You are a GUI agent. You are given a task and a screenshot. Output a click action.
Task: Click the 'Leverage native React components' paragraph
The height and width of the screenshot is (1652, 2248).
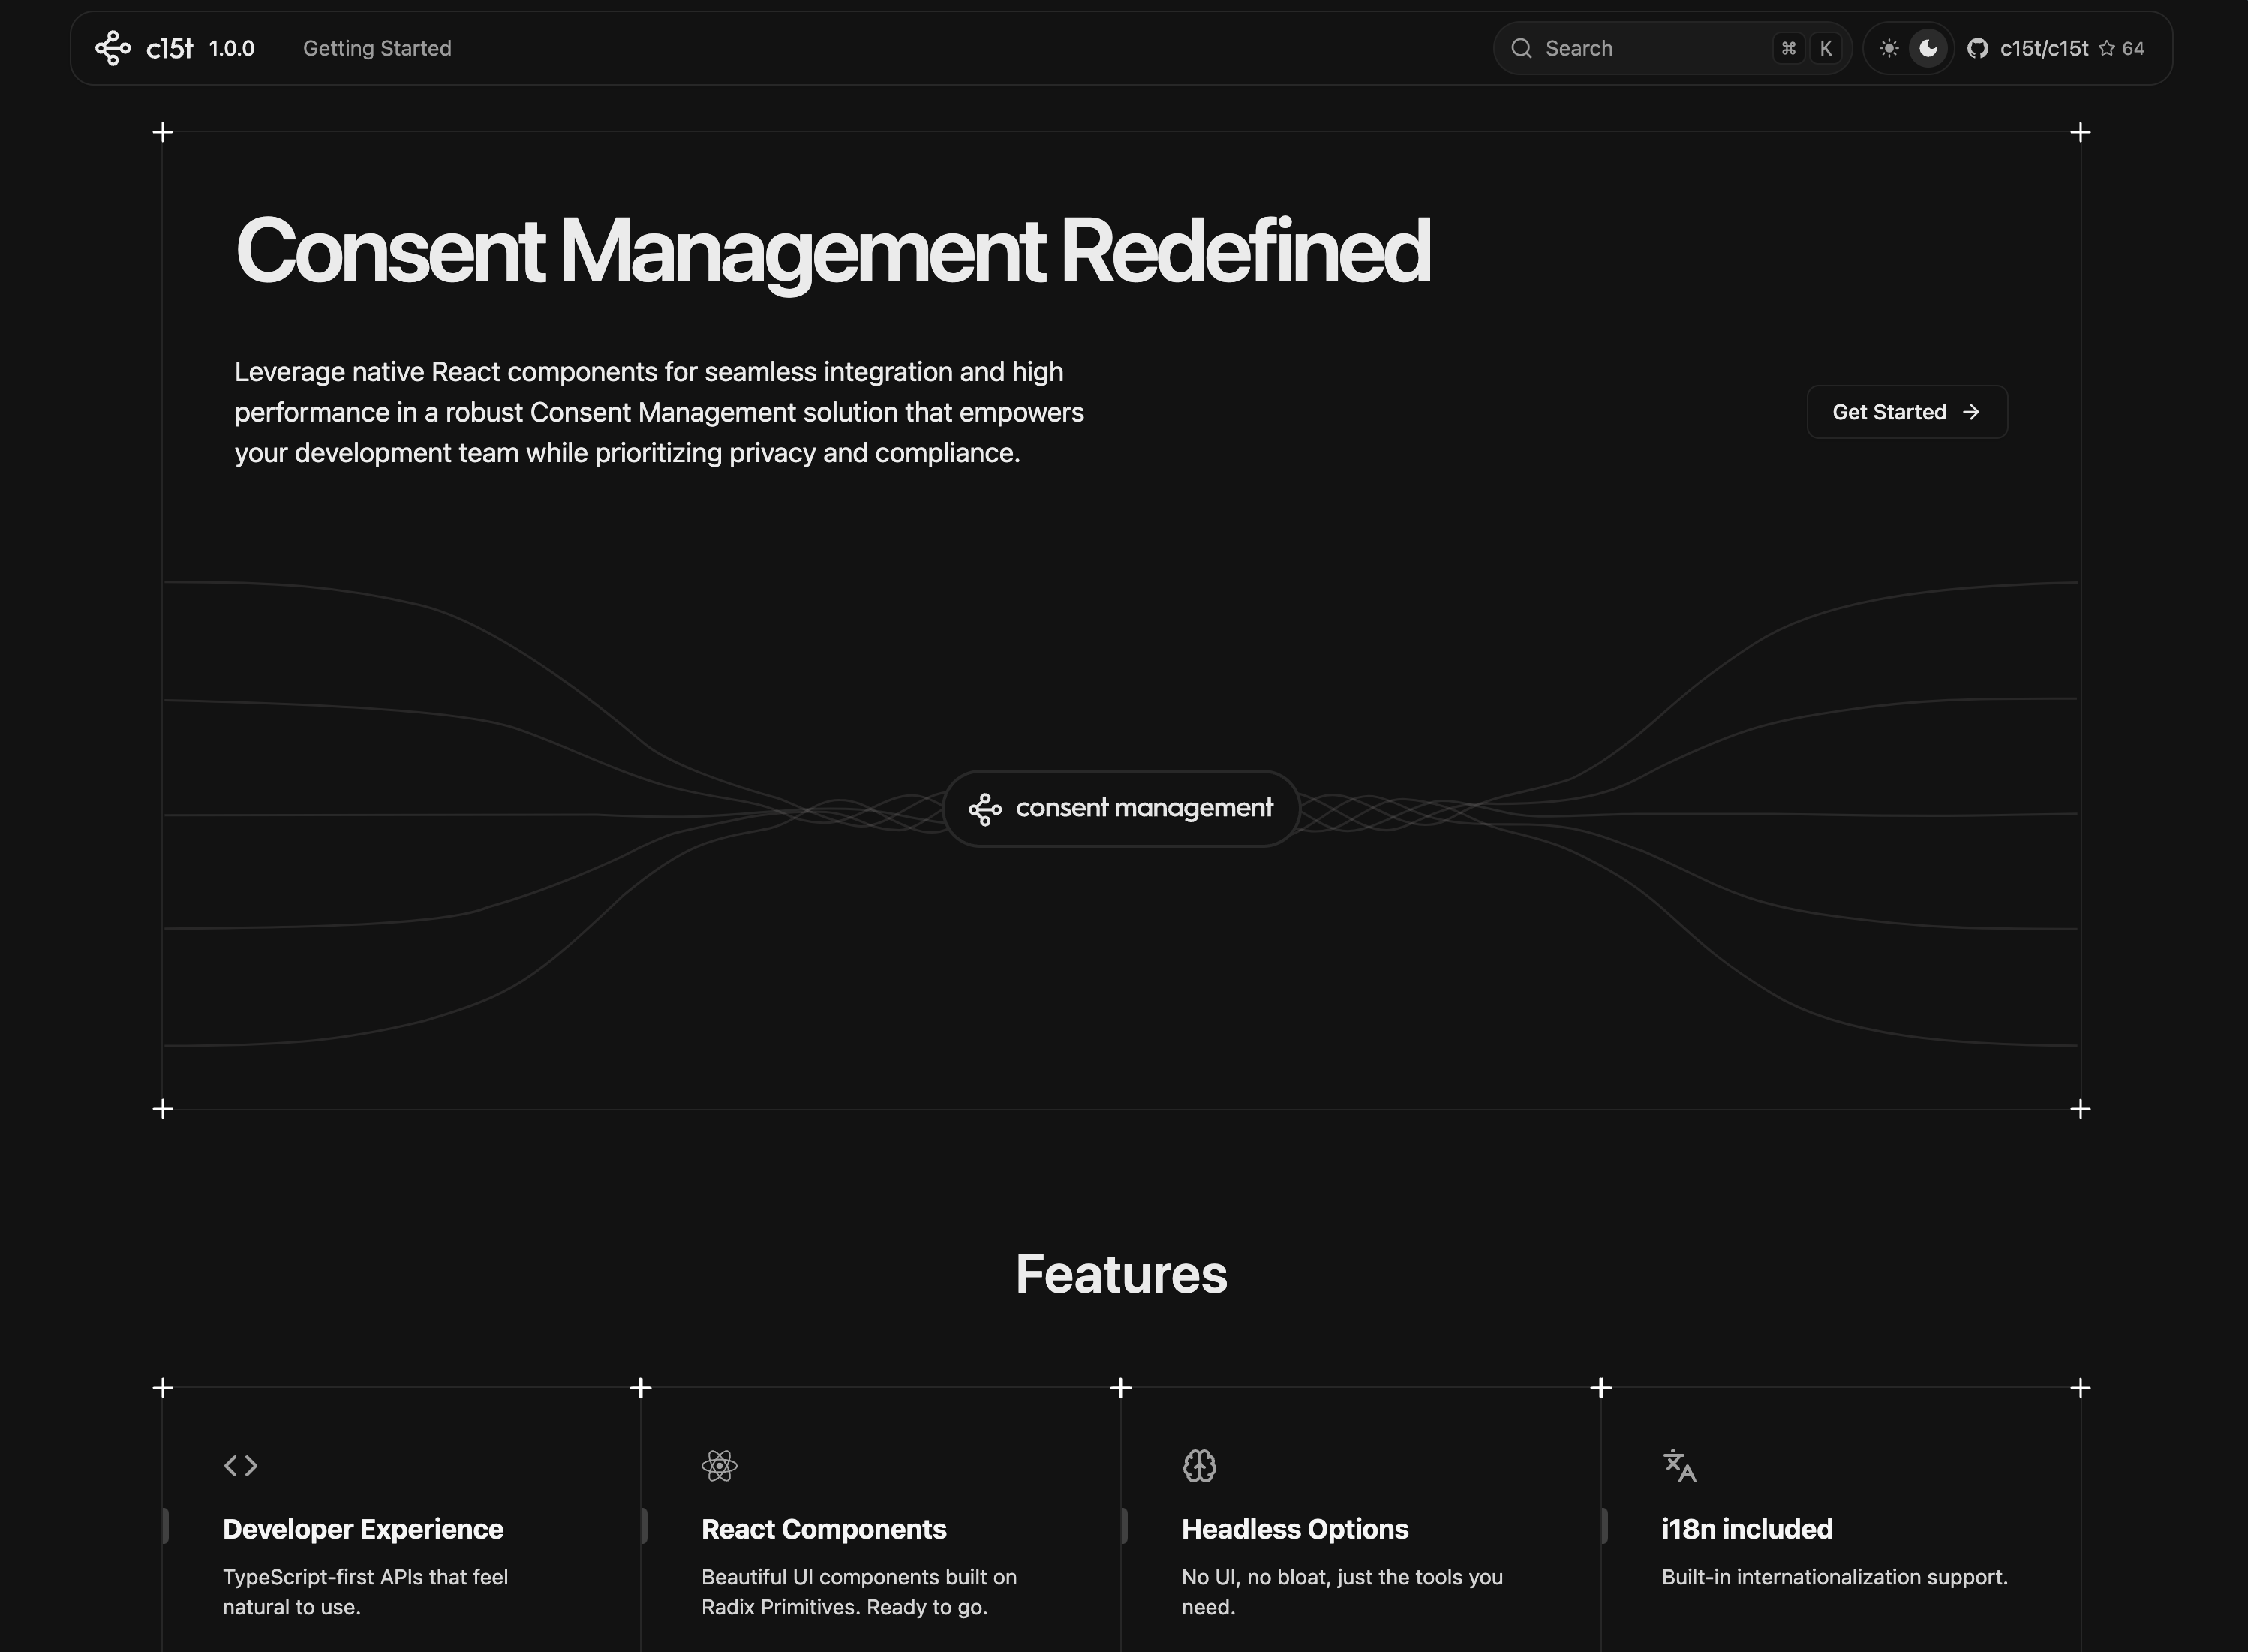click(659, 412)
